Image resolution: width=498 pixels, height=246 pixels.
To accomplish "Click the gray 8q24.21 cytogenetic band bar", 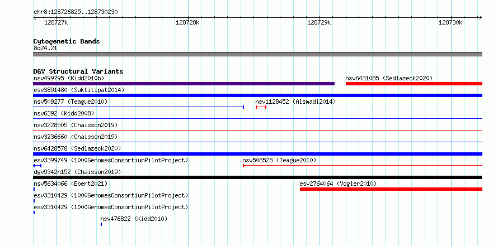I will pos(257,54).
